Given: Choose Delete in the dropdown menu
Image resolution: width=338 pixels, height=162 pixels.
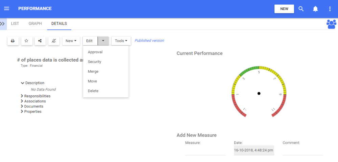Looking at the screenshot, I should pos(93,91).
